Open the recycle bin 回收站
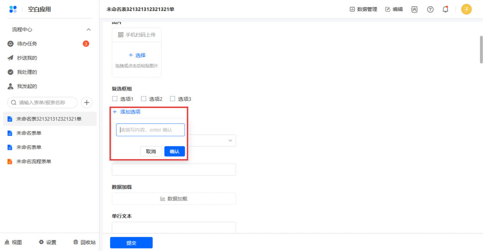The height and width of the screenshot is (251, 483). [x=84, y=242]
